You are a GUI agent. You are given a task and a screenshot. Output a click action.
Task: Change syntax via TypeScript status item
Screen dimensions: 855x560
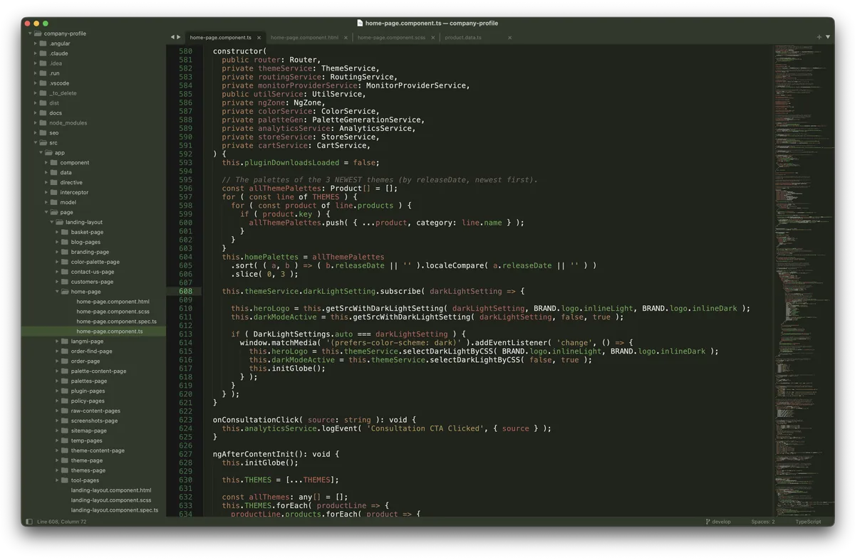click(808, 522)
